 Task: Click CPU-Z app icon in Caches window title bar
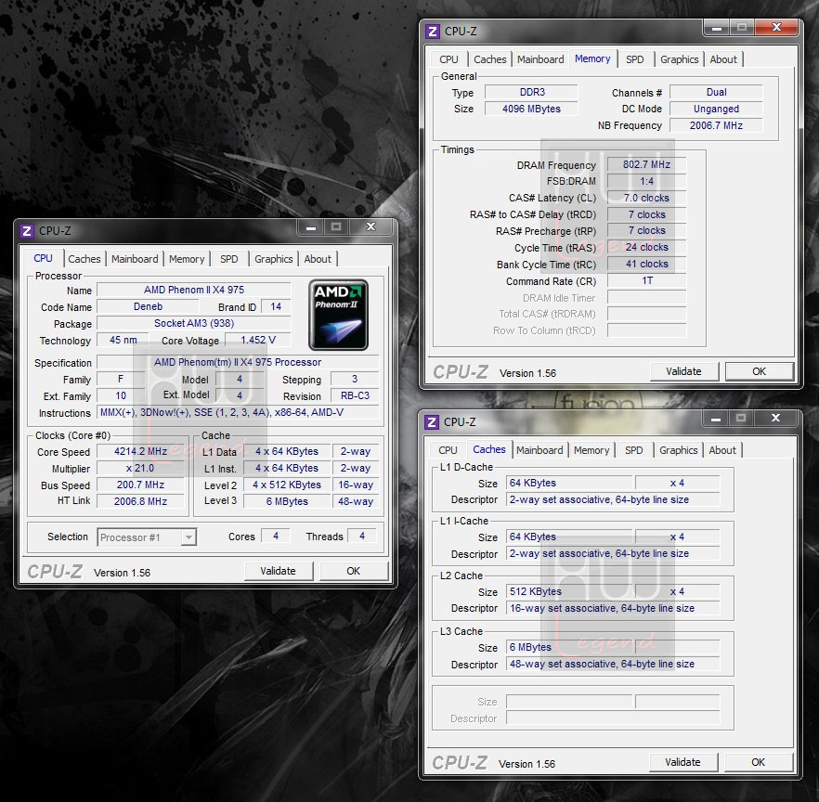pos(432,421)
